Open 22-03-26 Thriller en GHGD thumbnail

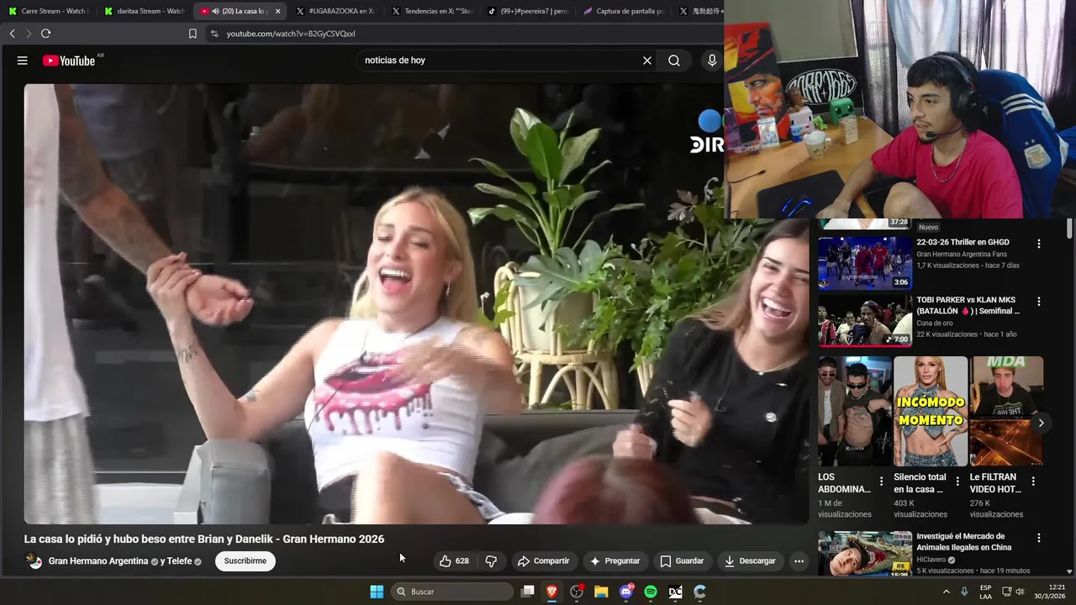coord(865,263)
